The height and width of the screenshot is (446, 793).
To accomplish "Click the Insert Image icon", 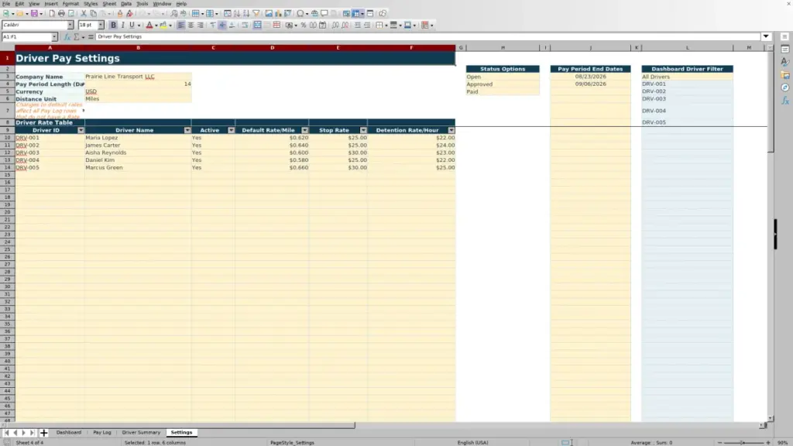I will (269, 13).
